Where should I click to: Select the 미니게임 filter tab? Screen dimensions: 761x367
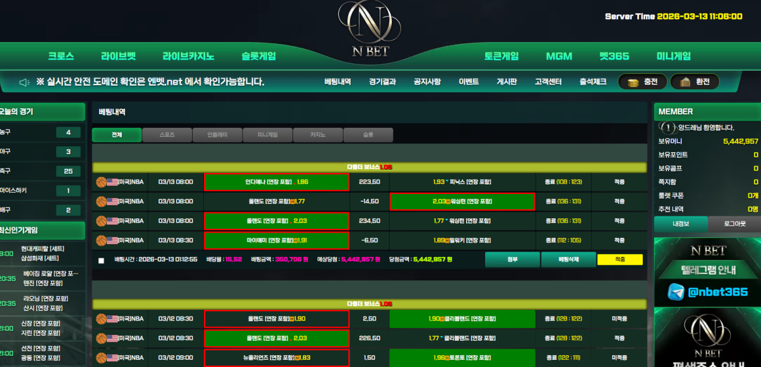click(x=268, y=135)
